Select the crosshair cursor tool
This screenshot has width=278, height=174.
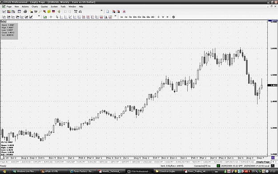click(x=51, y=17)
